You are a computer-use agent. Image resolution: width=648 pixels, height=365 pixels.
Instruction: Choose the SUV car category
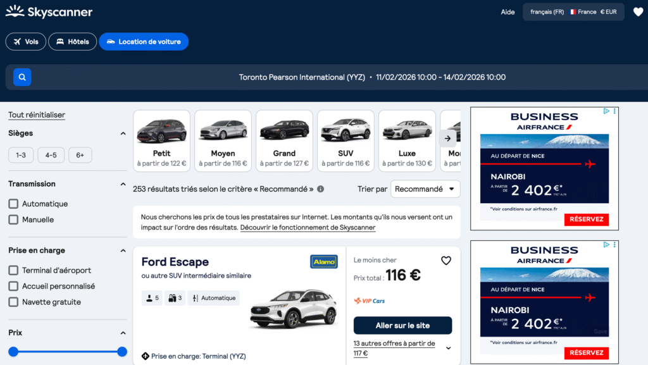click(346, 141)
